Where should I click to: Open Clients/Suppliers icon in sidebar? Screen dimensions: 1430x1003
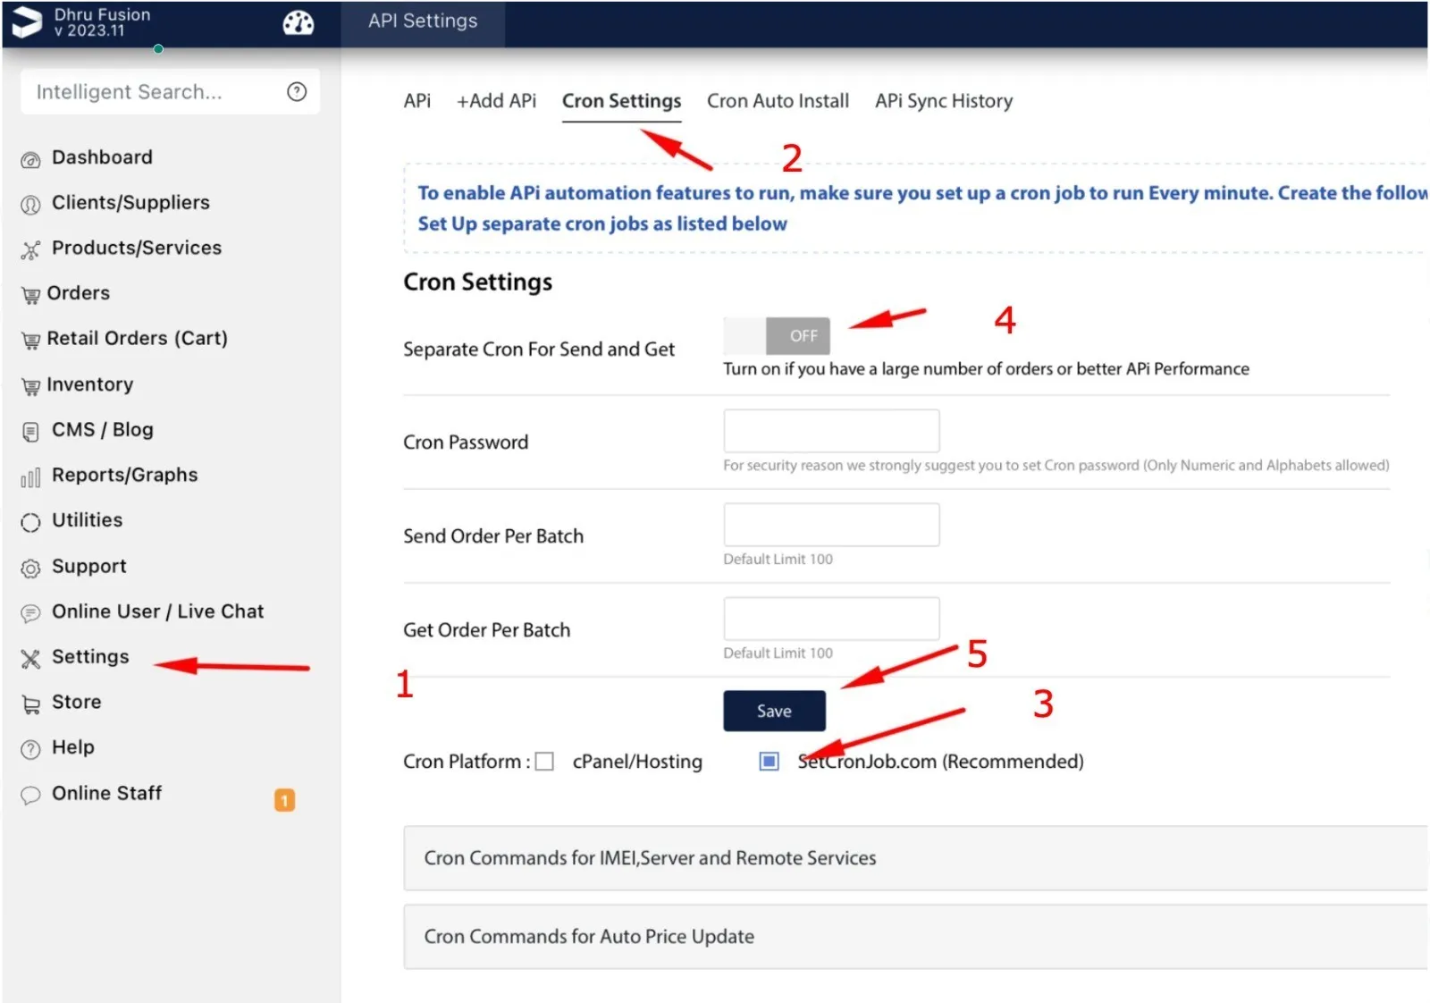tap(30, 205)
